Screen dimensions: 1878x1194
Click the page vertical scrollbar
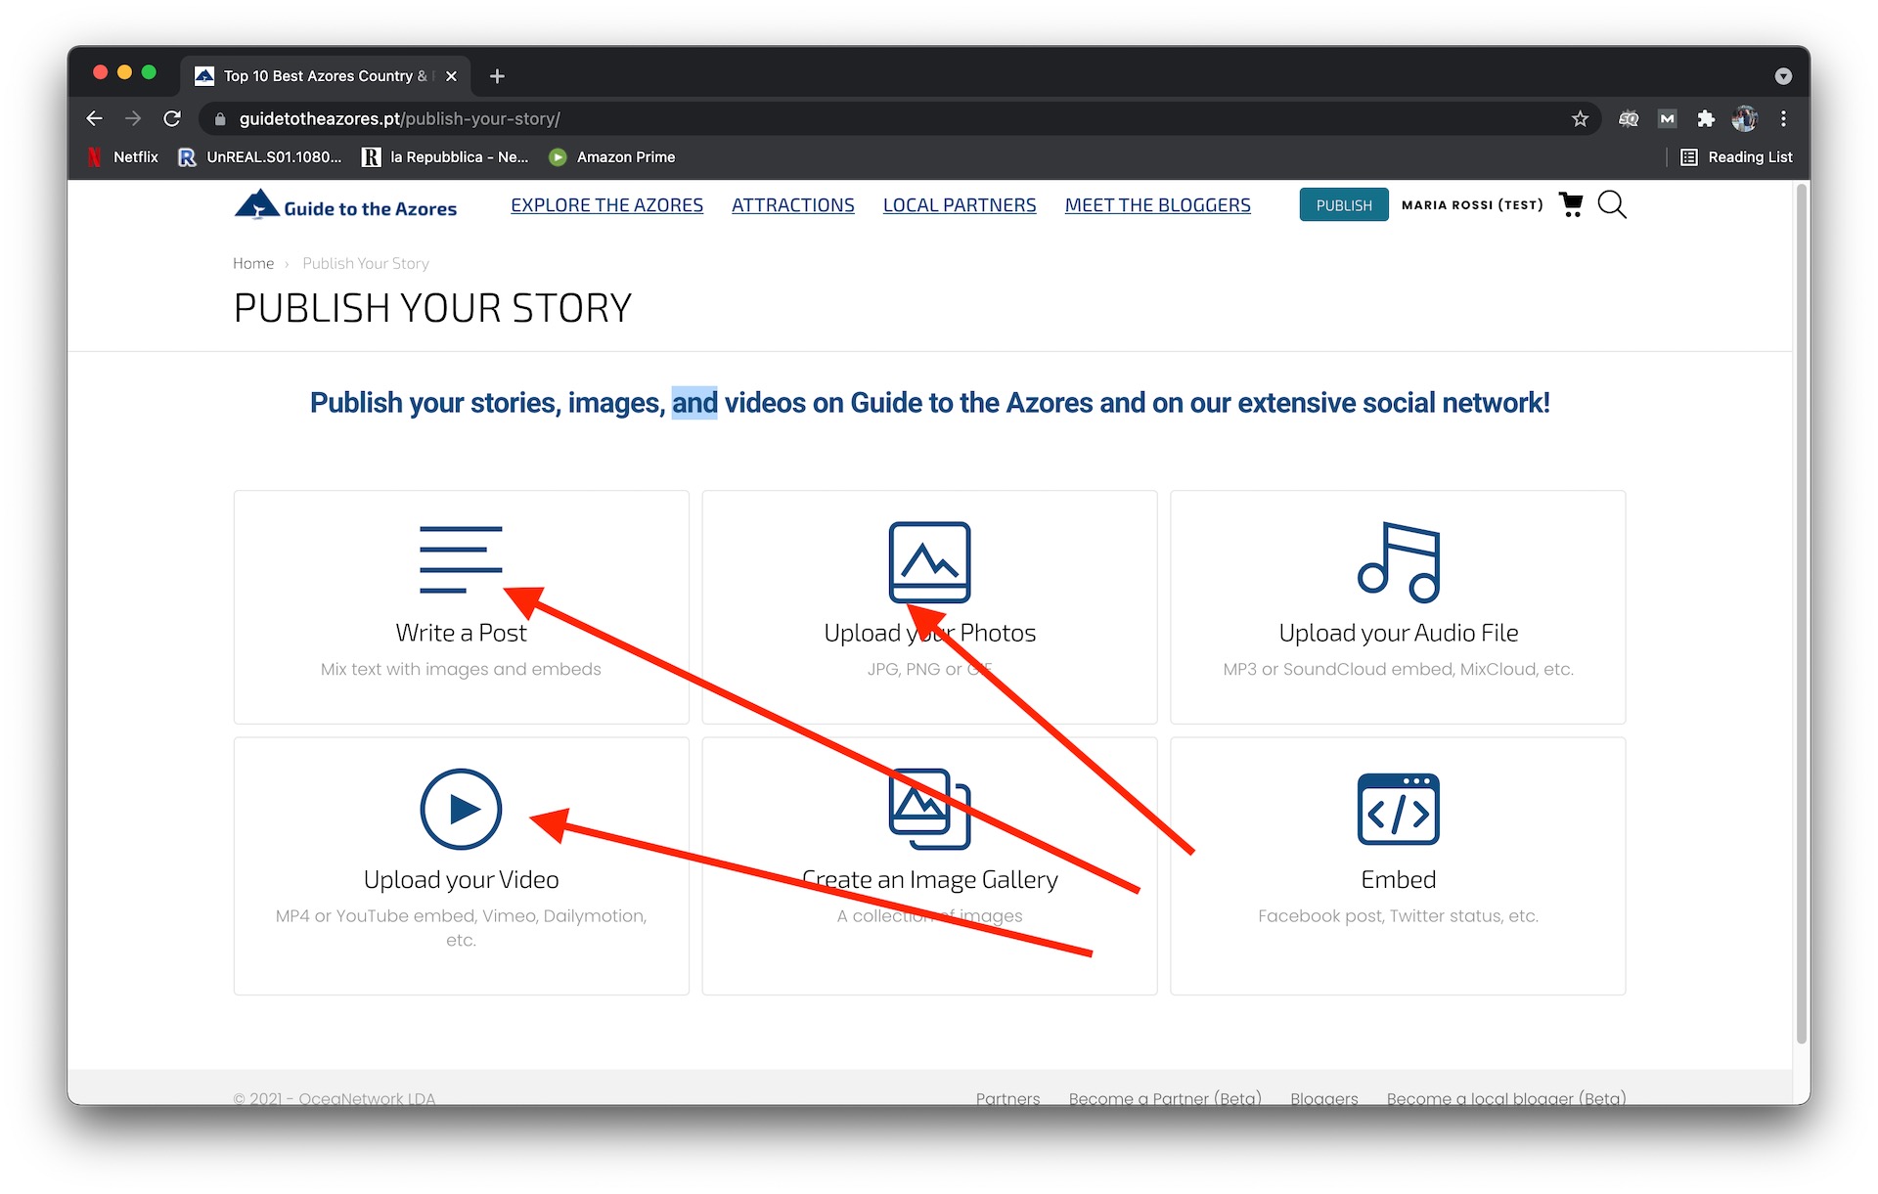click(1802, 614)
